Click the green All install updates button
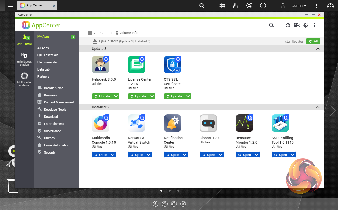This screenshot has height=210, width=339. 313,41
